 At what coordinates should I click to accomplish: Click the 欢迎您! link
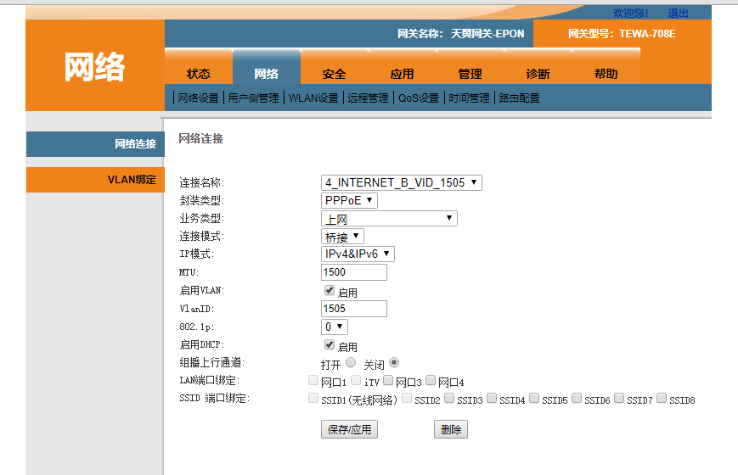coord(631,14)
